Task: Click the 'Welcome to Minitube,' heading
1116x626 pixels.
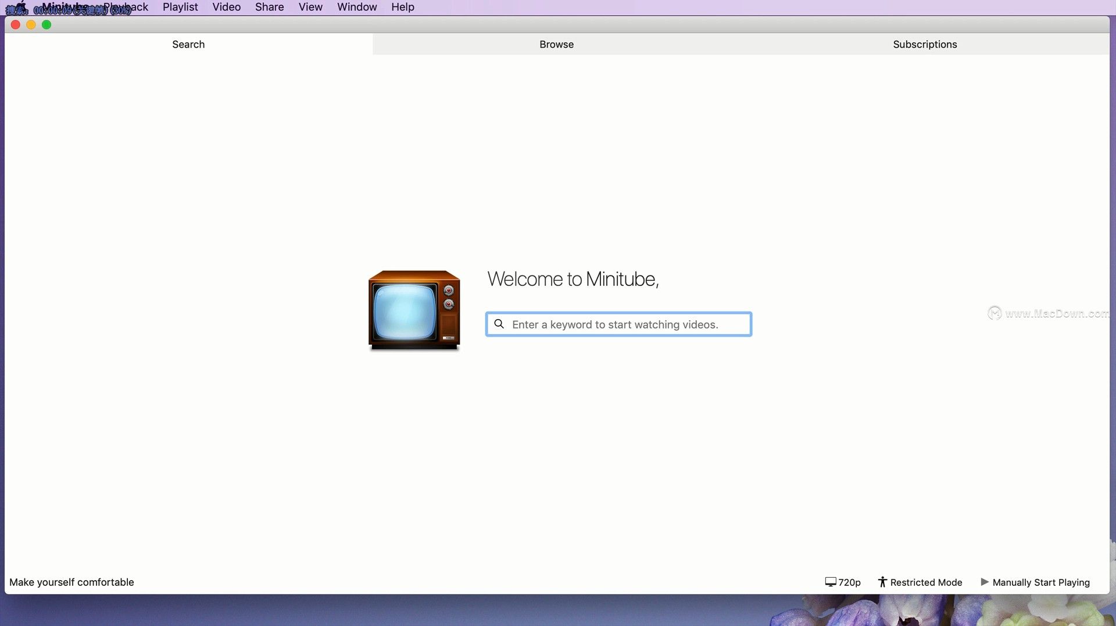Action: pyautogui.click(x=573, y=279)
